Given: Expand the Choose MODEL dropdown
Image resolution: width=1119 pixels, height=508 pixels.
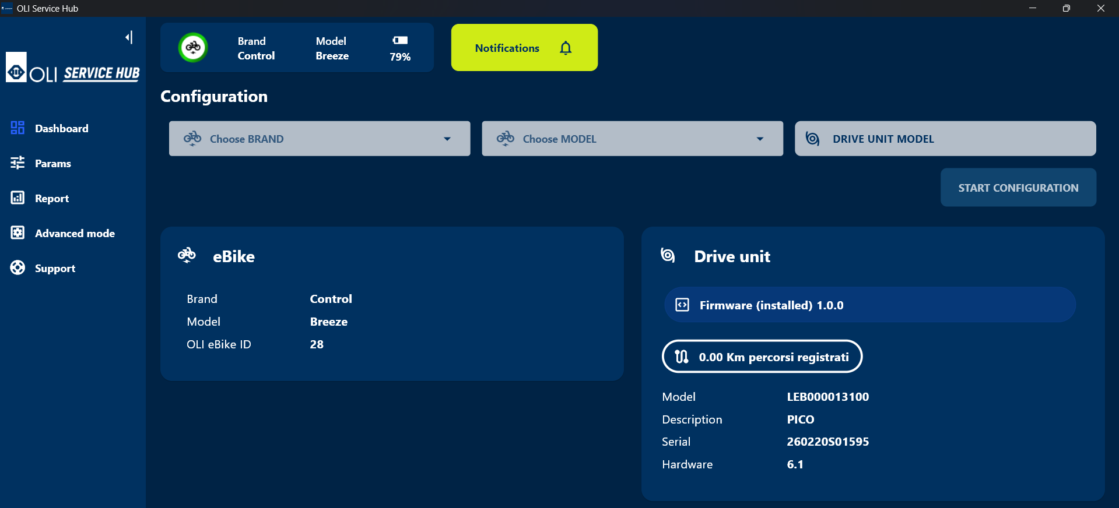Looking at the screenshot, I should (x=633, y=139).
